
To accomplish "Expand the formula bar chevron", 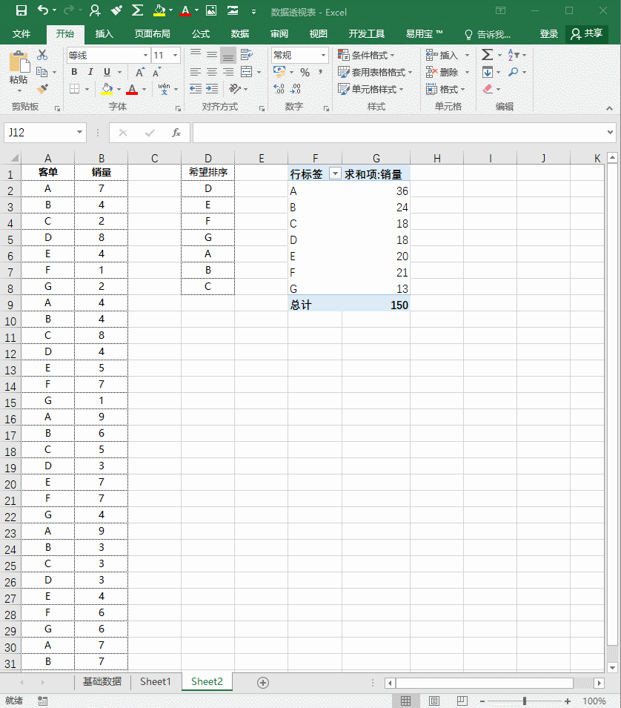I will pos(610,132).
